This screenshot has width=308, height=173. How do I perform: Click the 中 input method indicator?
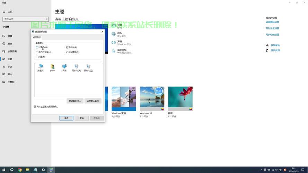pyautogui.click(x=281, y=170)
